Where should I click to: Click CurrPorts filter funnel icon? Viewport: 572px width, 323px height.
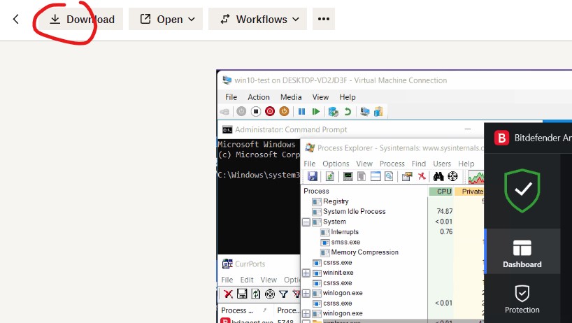pyautogui.click(x=283, y=294)
